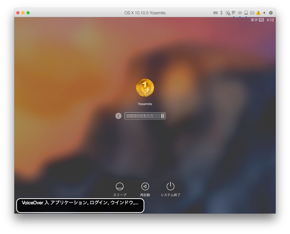290x234 pixels.
Task: Click the Yosemite user name label
Action: coord(145,104)
